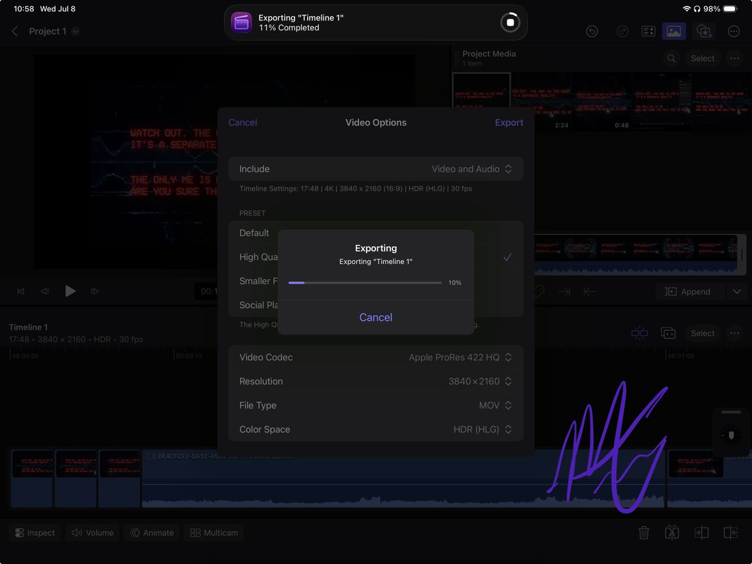Select first small clip in timeline
This screenshot has width=752, height=564.
(x=32, y=478)
